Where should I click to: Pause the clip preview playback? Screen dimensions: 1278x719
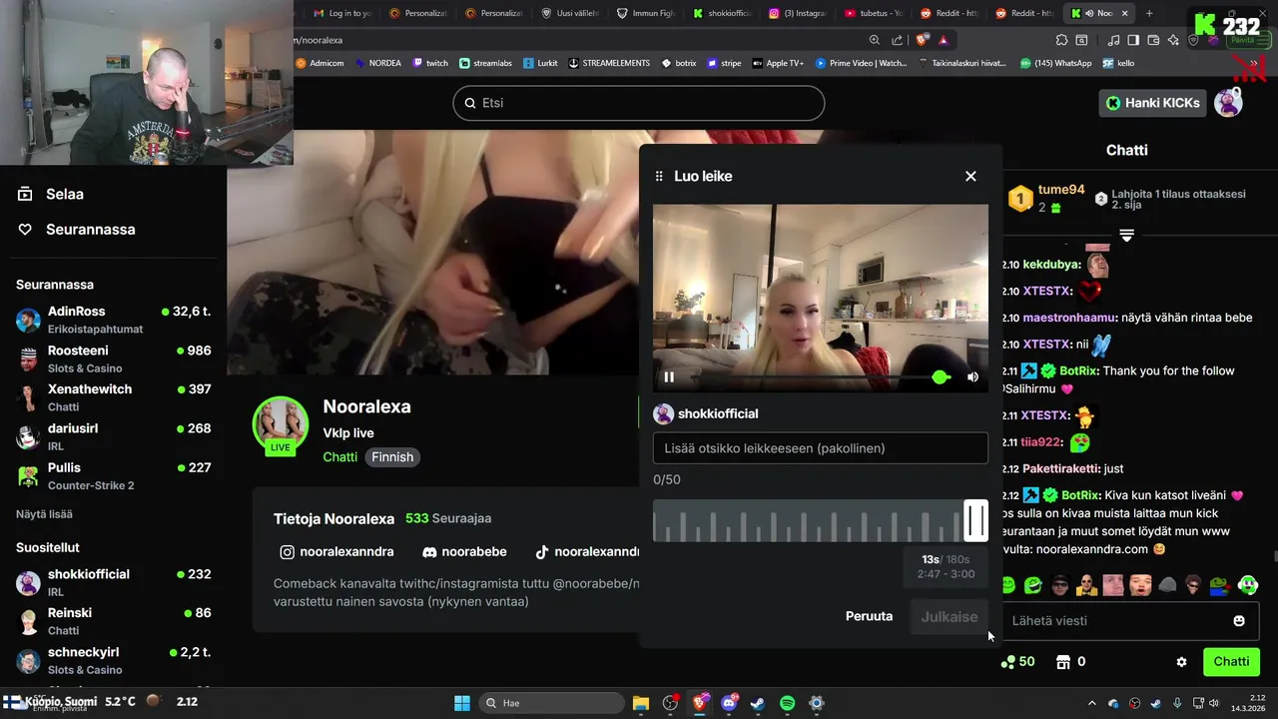click(669, 376)
